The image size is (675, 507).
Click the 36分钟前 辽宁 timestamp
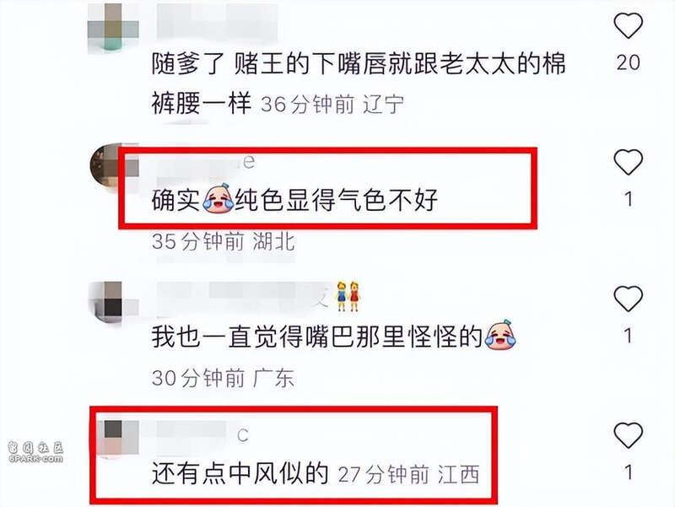pyautogui.click(x=332, y=104)
